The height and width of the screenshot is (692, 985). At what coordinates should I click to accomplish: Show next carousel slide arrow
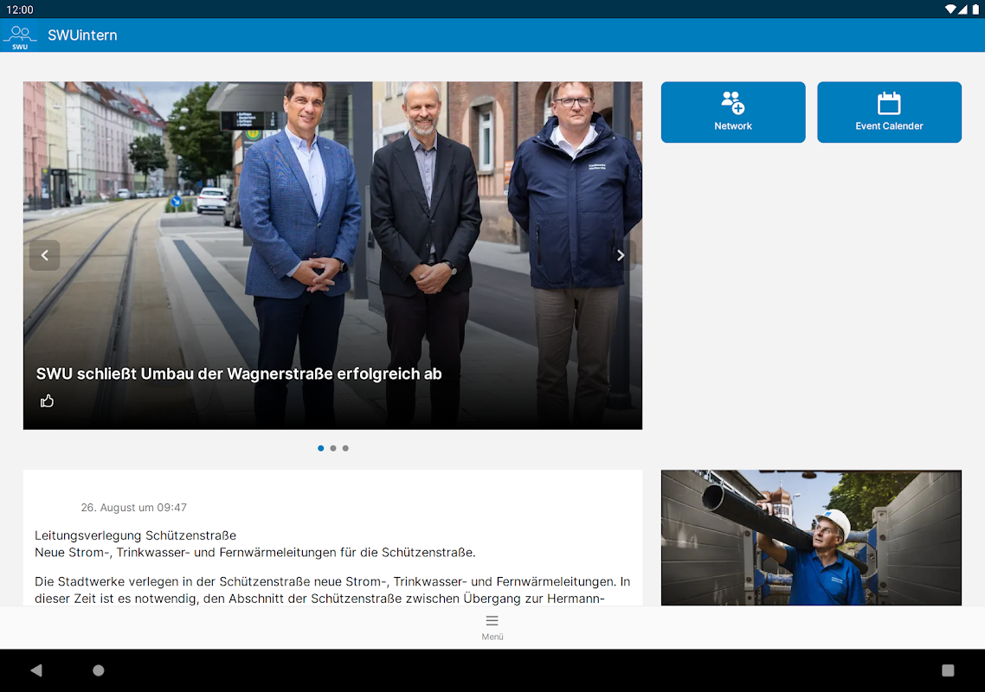(x=621, y=255)
